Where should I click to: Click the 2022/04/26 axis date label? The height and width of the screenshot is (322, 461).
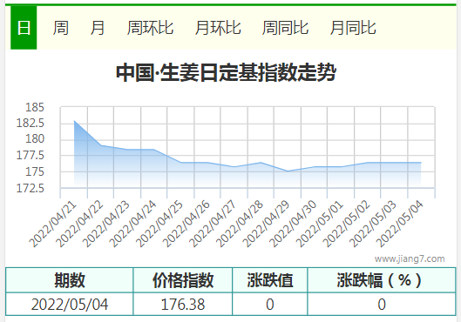[186, 225]
